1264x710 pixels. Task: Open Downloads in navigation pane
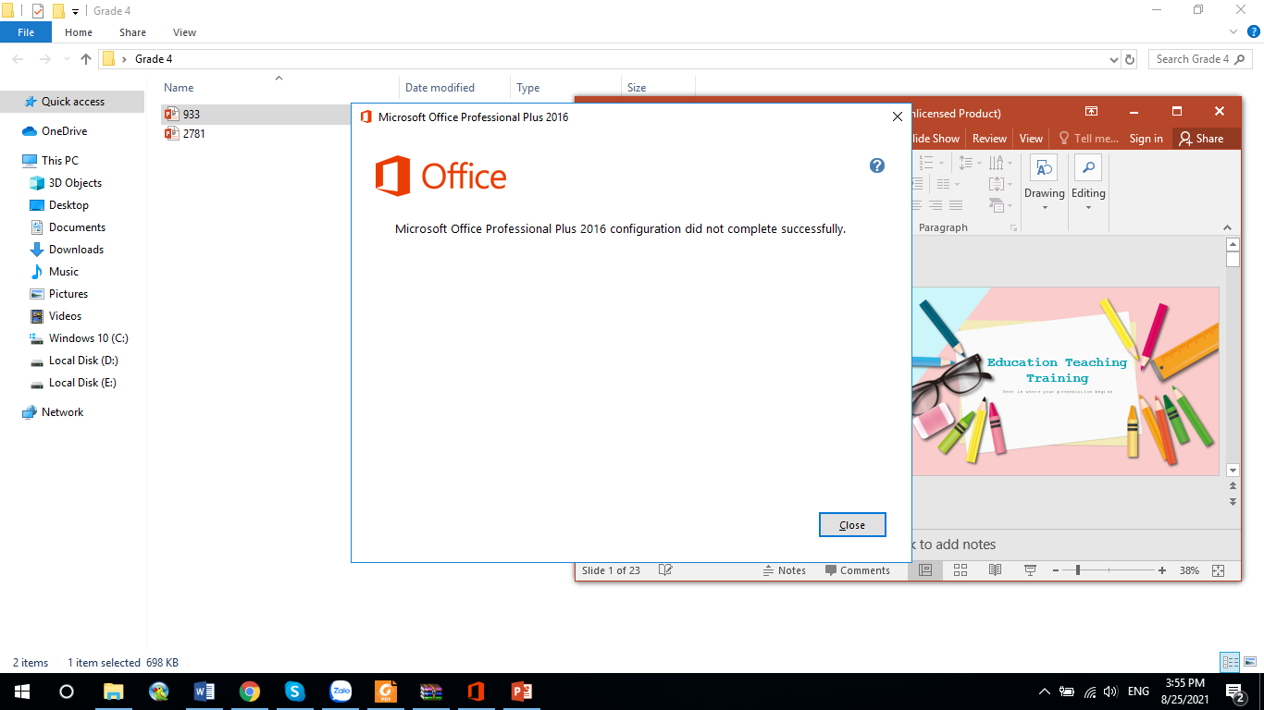pyautogui.click(x=76, y=250)
